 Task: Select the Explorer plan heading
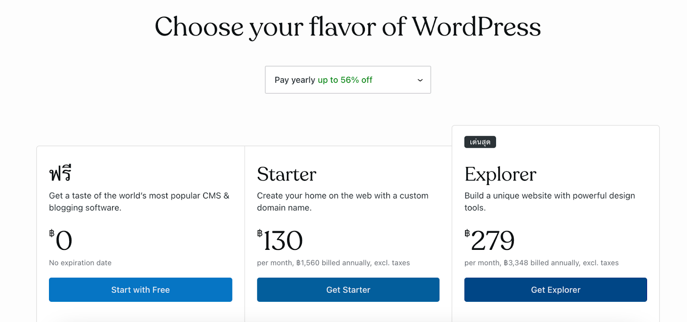coord(500,174)
